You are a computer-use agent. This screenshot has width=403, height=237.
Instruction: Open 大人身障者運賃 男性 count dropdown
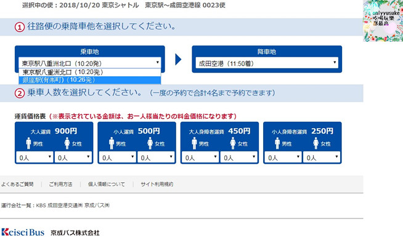pyautogui.click(x=200, y=157)
